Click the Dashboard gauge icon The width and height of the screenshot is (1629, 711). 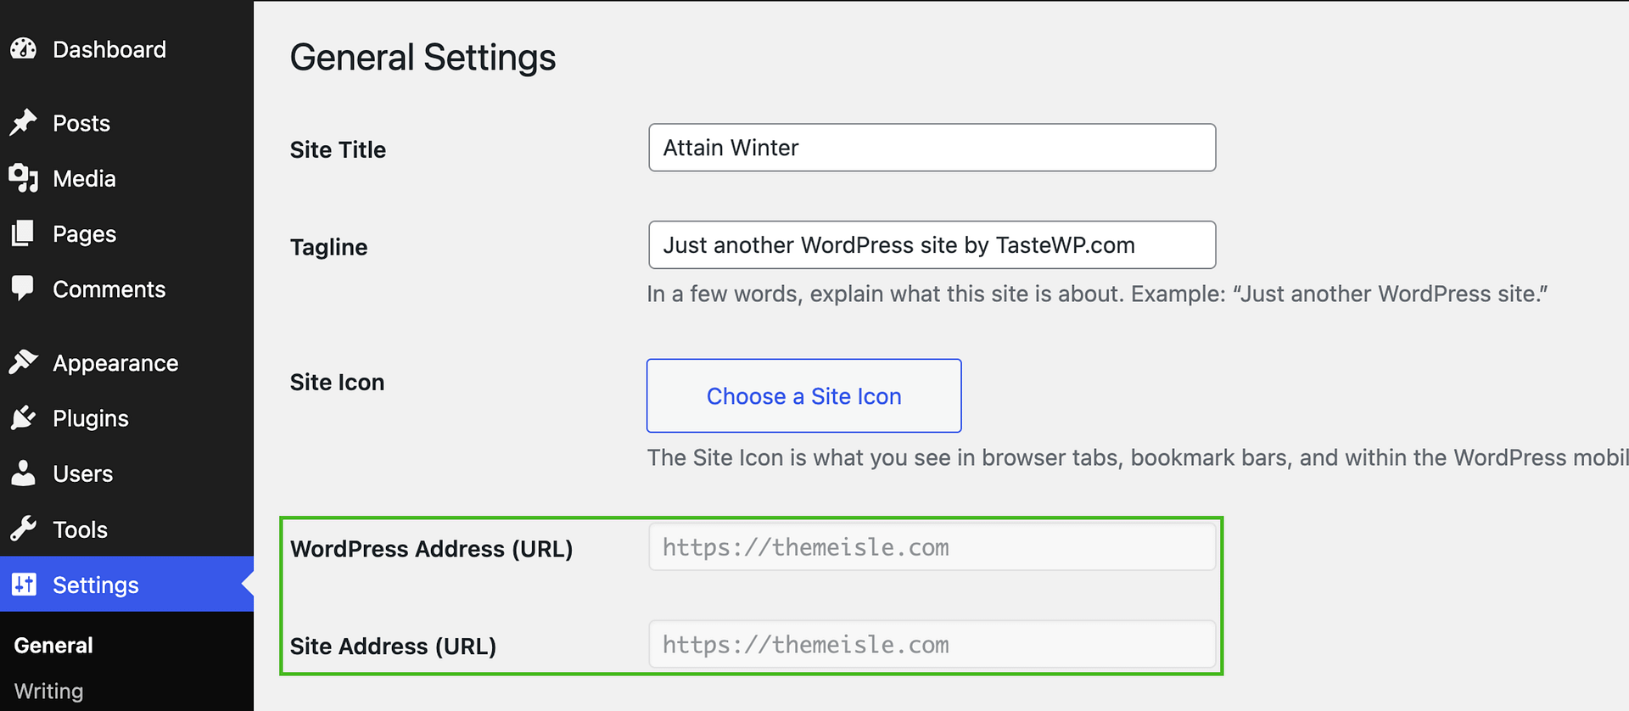(x=24, y=49)
